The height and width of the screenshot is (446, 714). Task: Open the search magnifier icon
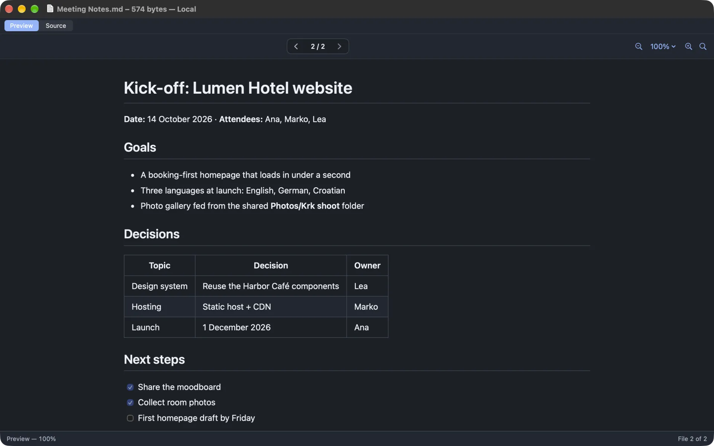(x=703, y=46)
